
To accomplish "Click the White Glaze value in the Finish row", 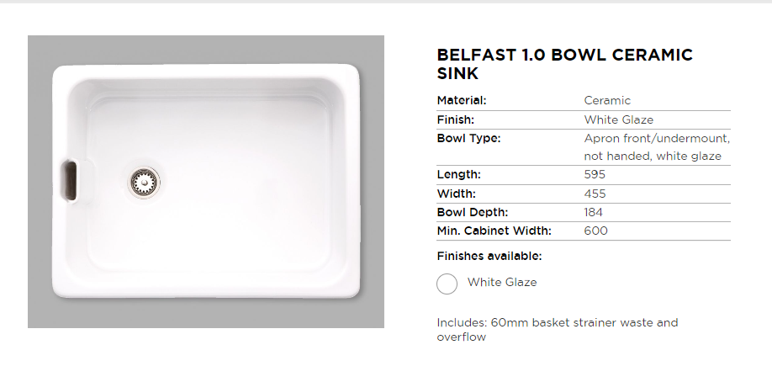I will click(618, 119).
